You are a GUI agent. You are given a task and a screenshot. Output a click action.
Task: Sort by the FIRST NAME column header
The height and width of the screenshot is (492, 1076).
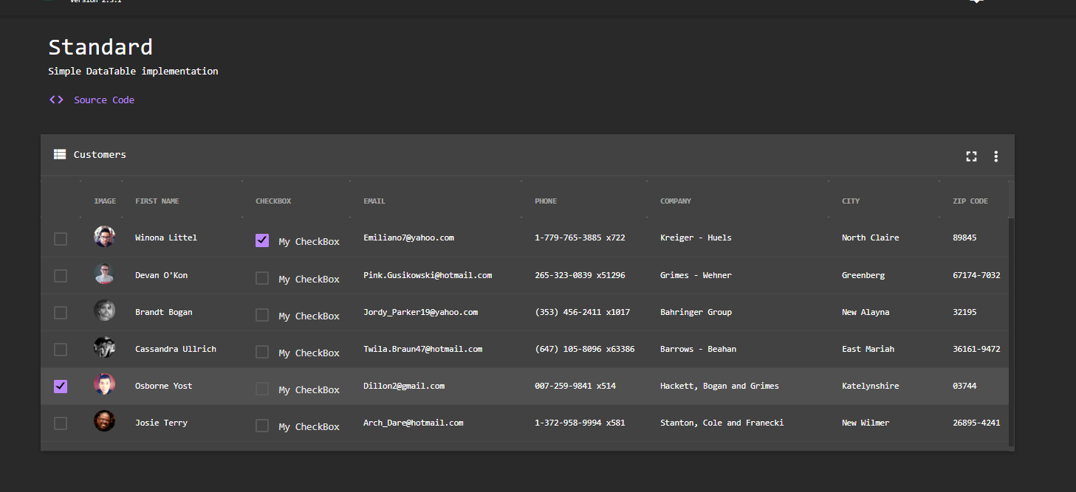pos(157,201)
